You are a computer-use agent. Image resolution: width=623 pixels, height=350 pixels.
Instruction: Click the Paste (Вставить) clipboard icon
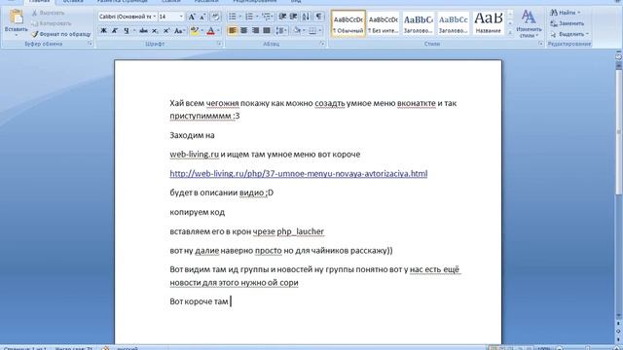point(17,17)
